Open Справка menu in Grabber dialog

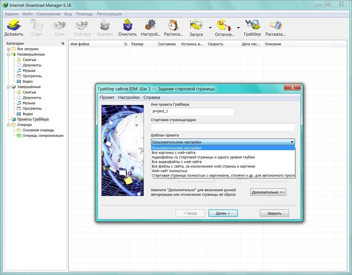[152, 97]
